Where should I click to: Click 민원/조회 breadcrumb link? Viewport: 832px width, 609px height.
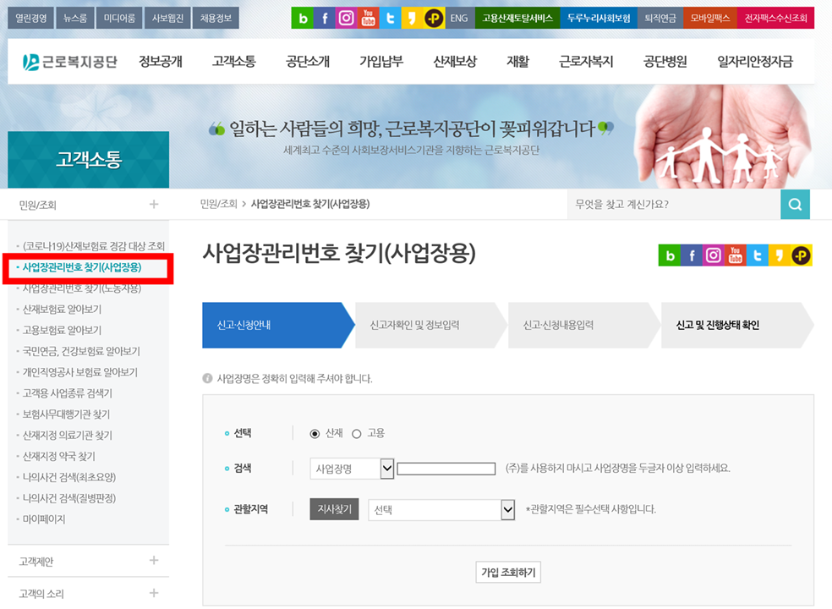tap(218, 204)
